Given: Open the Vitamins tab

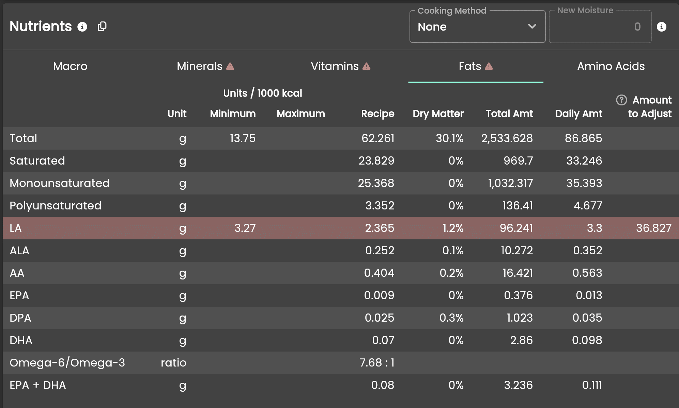Looking at the screenshot, I should [x=335, y=66].
